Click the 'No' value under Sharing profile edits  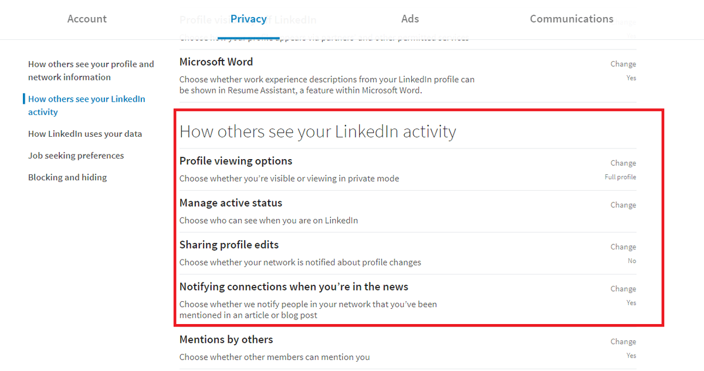coord(632,261)
